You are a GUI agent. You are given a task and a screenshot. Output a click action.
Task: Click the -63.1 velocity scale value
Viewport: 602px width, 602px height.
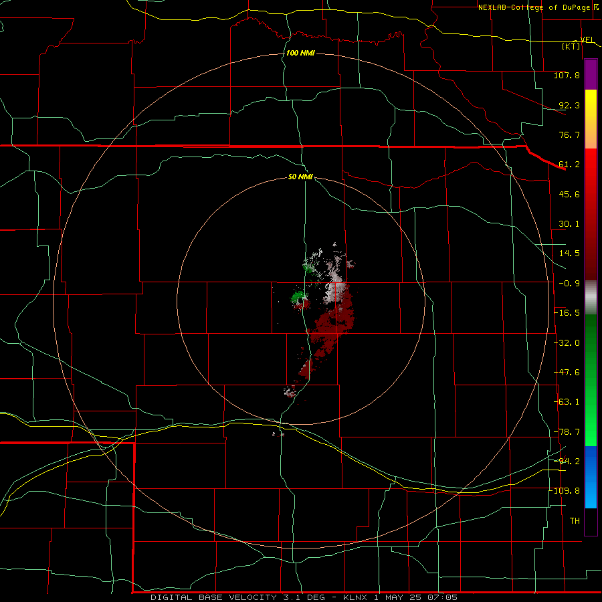567,402
